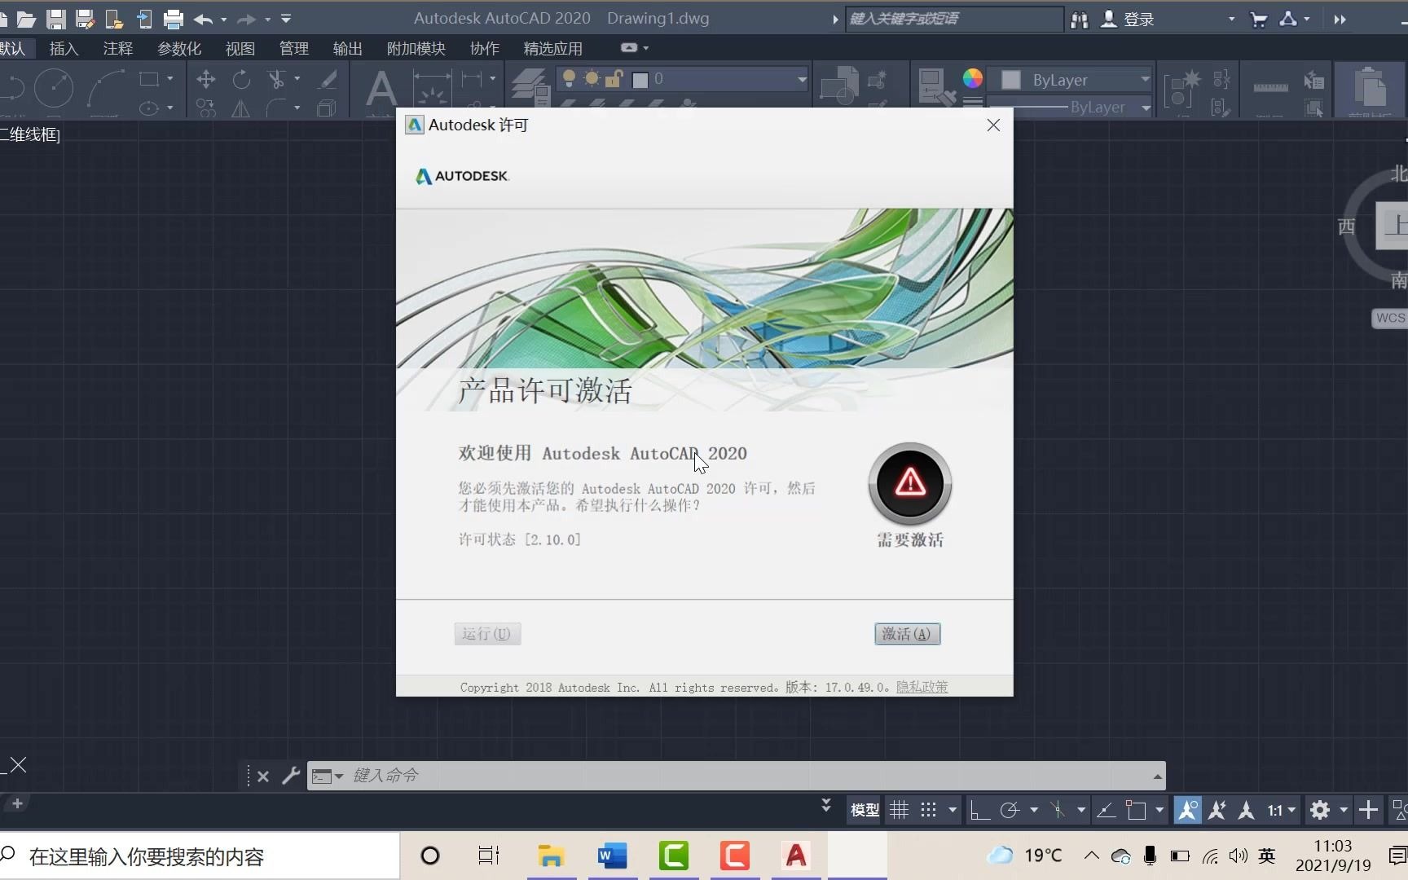
Task: Select the large Text A tool
Action: (381, 88)
